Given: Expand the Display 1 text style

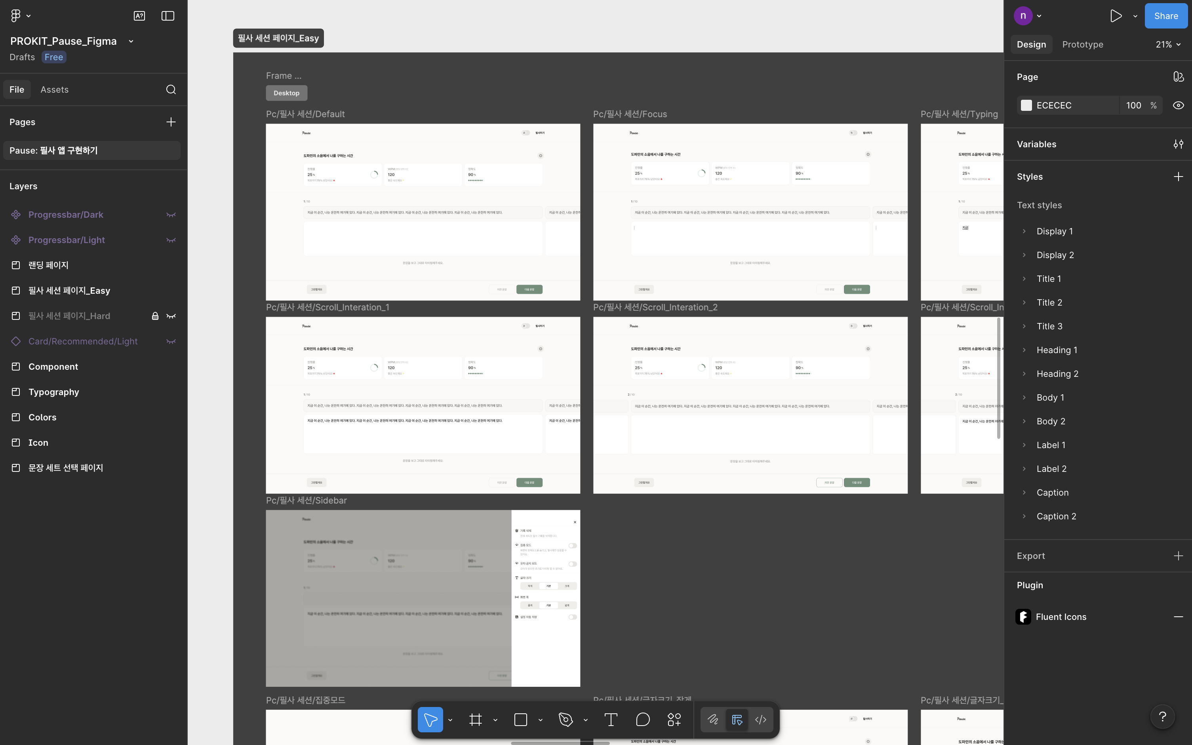Looking at the screenshot, I should coord(1024,232).
